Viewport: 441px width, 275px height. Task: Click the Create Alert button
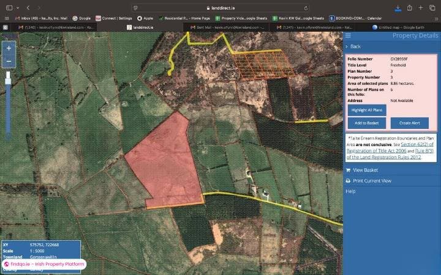tap(410, 123)
